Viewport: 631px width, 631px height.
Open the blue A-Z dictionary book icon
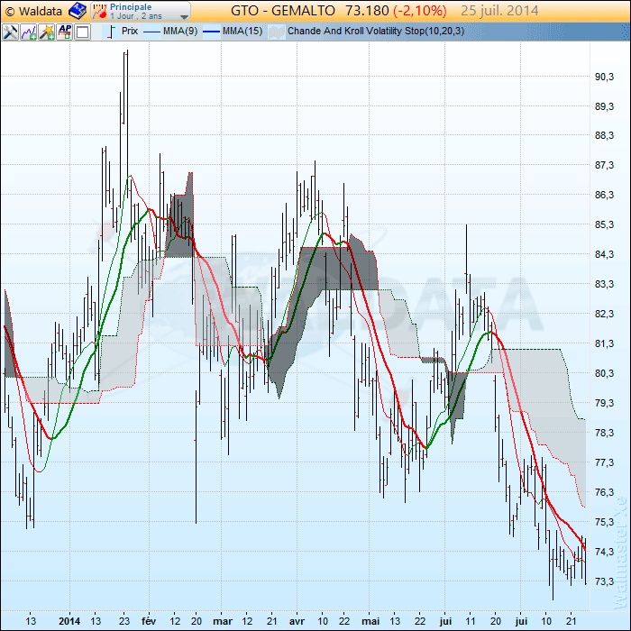tap(78, 11)
